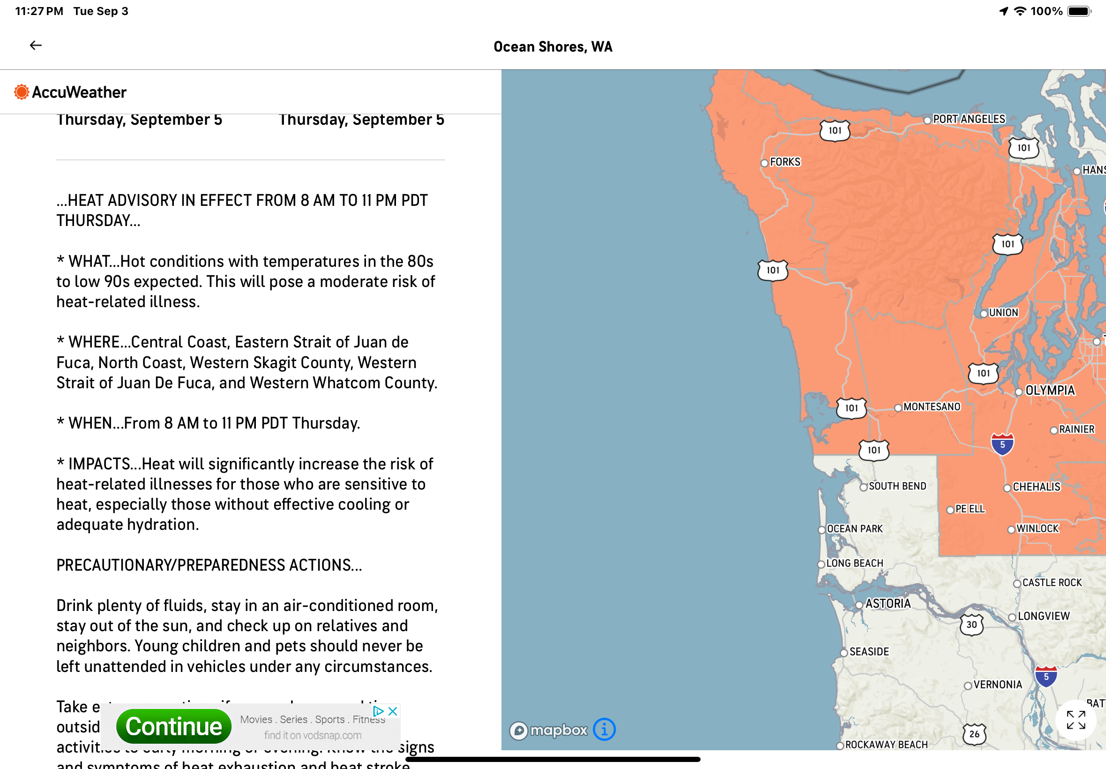
Task: Tap the 101 shield on the Pacific coast
Action: [x=773, y=270]
